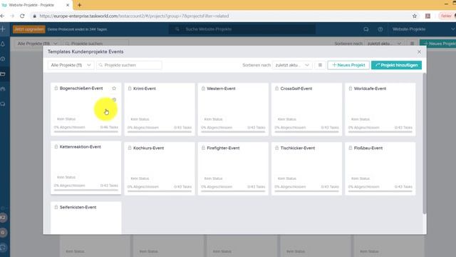Focus Suche Website Projekte search bar
Image resolution: width=456 pixels, height=257 pixels.
pyautogui.click(x=242, y=29)
